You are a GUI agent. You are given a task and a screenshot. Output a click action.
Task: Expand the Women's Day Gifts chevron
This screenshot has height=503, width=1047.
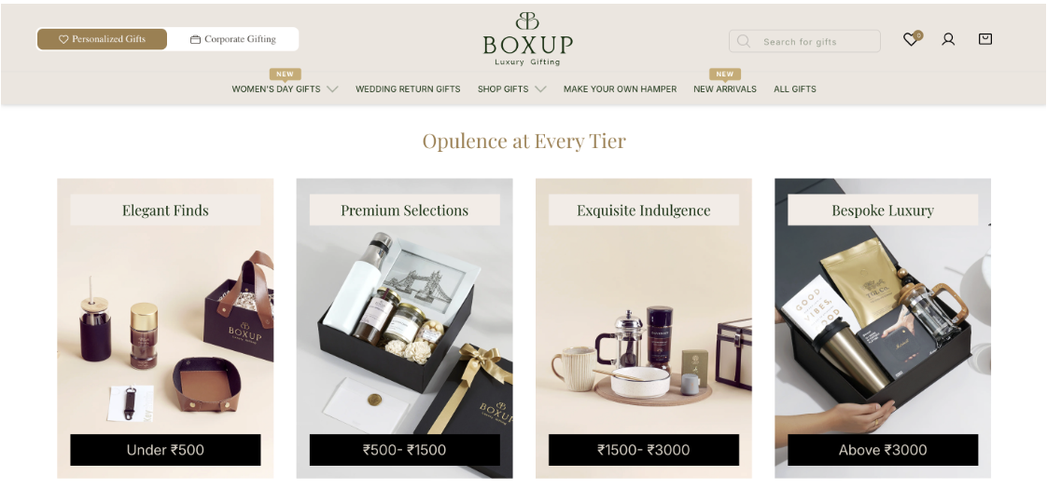click(332, 89)
